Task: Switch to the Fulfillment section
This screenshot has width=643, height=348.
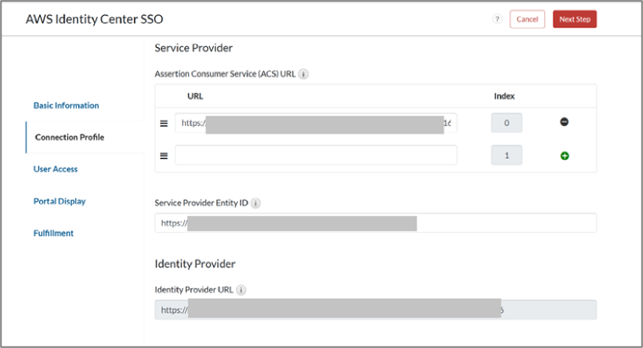Action: coord(53,233)
